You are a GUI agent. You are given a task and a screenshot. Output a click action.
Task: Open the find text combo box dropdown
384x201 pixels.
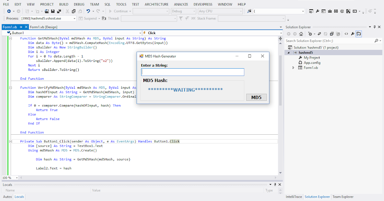(x=302, y=11)
